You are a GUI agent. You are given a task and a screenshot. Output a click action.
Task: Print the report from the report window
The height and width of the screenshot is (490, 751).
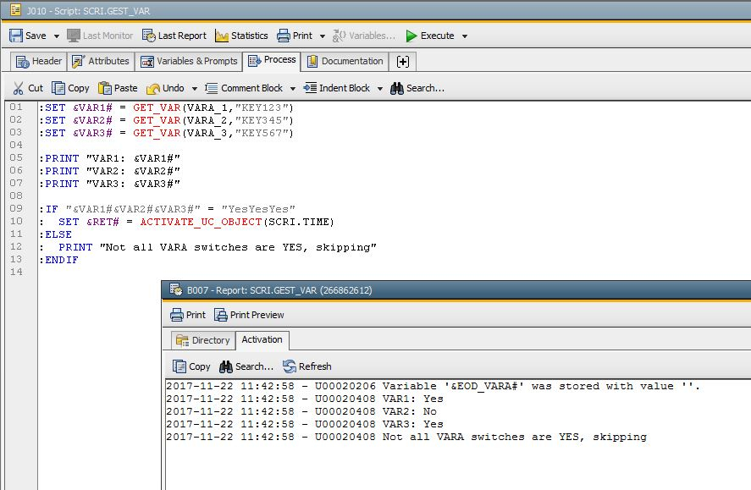(187, 314)
